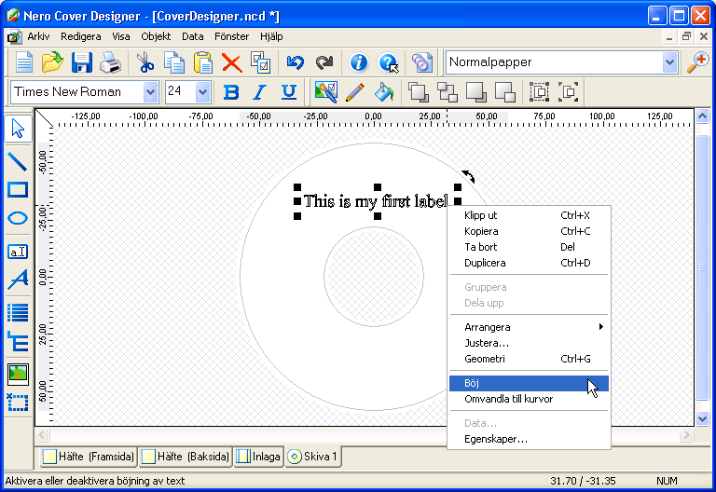This screenshot has height=492, width=716.
Task: Click the disc icon beside the help button
Action: click(x=421, y=62)
